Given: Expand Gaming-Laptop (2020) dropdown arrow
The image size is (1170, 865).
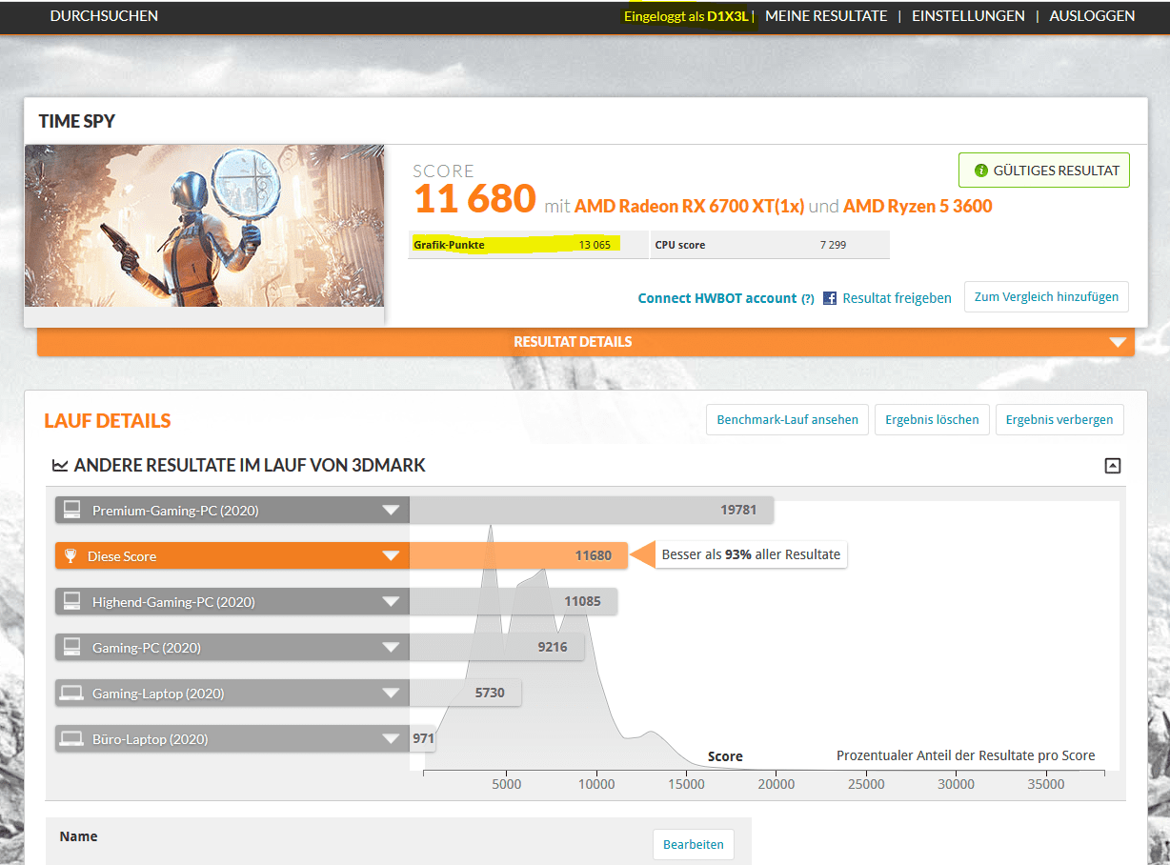Looking at the screenshot, I should pos(391,694).
